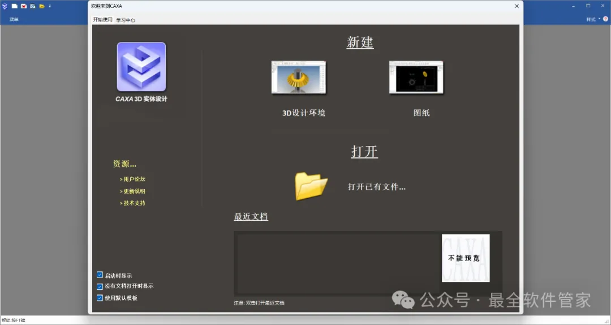Click the CAXA application logo in title bar
The image size is (611, 325).
click(x=5, y=6)
